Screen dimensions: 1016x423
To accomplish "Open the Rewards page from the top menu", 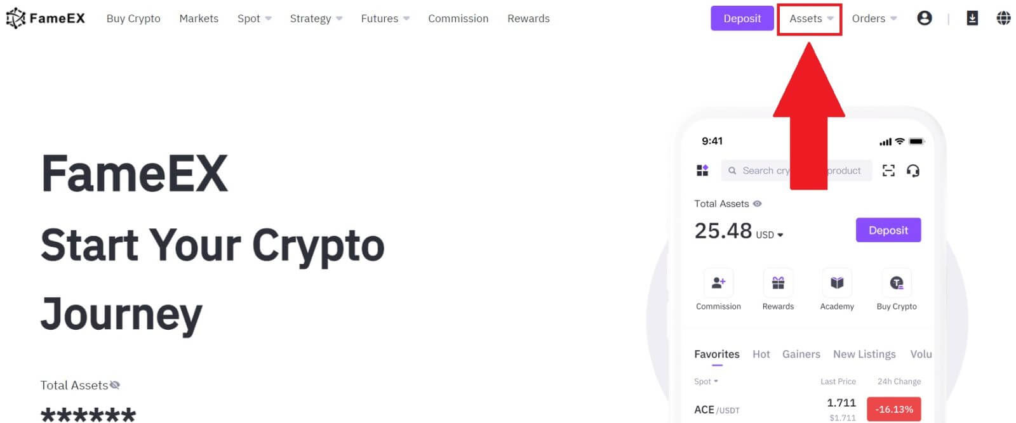I will click(x=528, y=18).
